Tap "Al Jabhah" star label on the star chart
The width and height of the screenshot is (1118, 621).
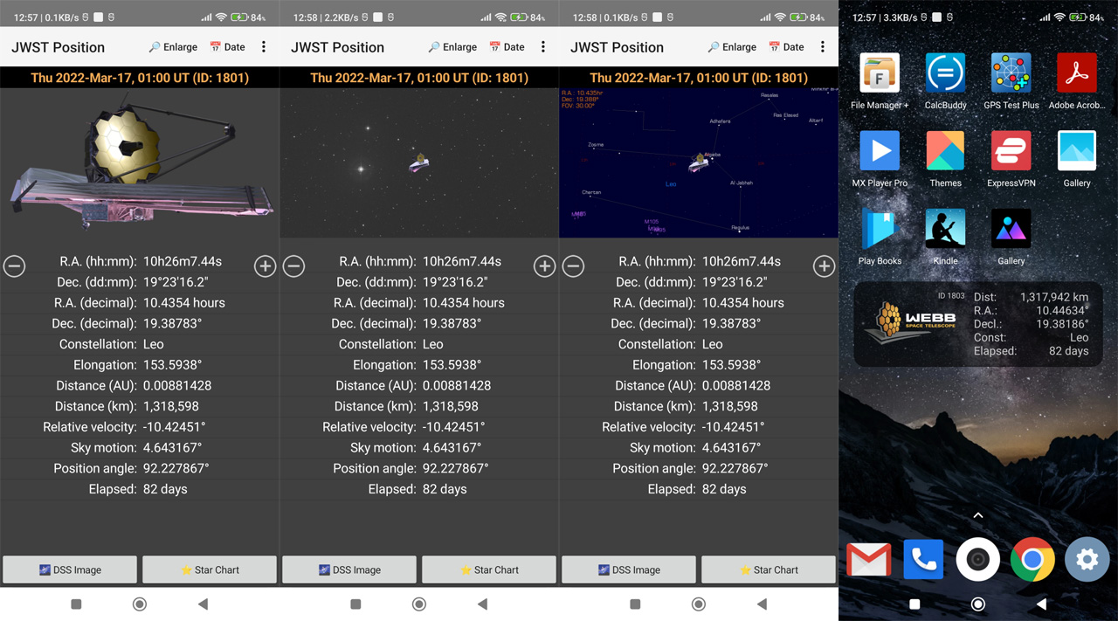click(742, 183)
